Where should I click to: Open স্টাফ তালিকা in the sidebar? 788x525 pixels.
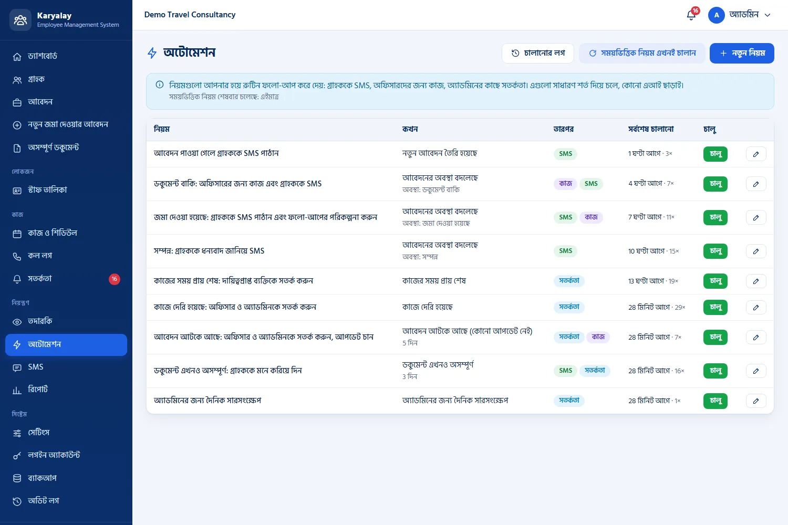[66, 190]
